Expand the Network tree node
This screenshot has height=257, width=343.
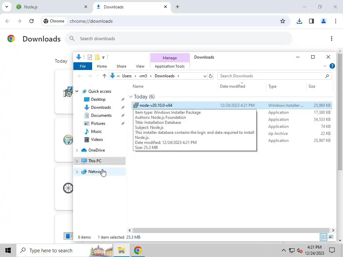pyautogui.click(x=77, y=172)
